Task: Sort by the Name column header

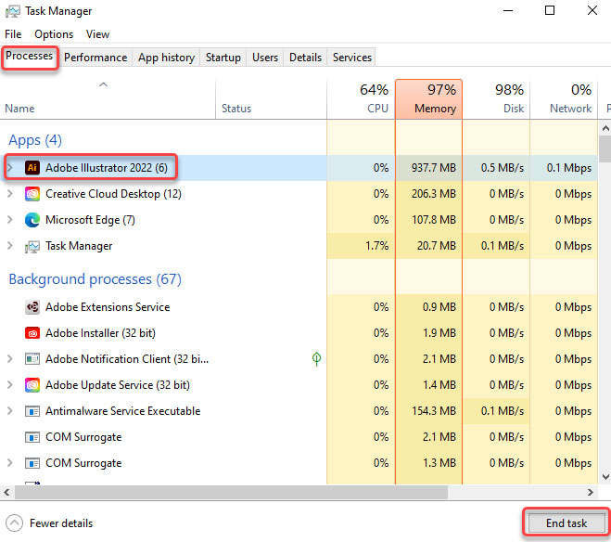Action: 108,100
